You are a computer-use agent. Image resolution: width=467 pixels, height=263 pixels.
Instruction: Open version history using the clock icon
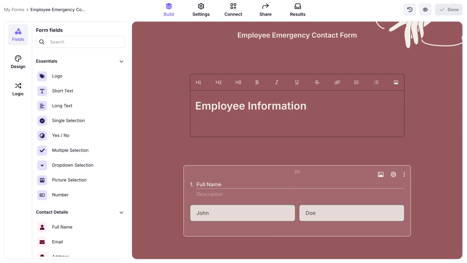coord(409,10)
